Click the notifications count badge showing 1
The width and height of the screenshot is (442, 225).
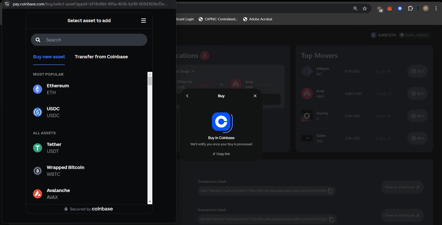[205, 55]
